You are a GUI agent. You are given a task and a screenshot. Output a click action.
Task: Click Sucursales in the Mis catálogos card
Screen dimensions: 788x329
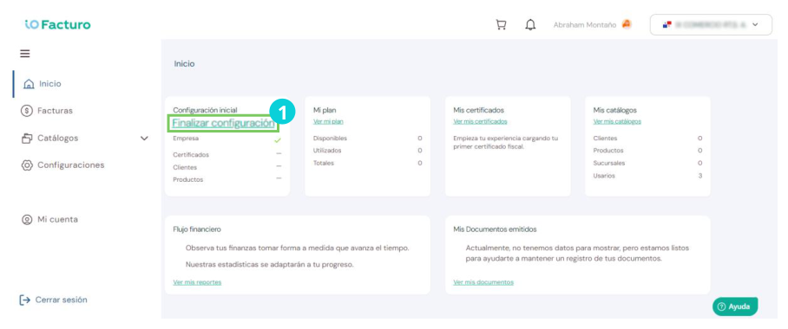tap(609, 163)
